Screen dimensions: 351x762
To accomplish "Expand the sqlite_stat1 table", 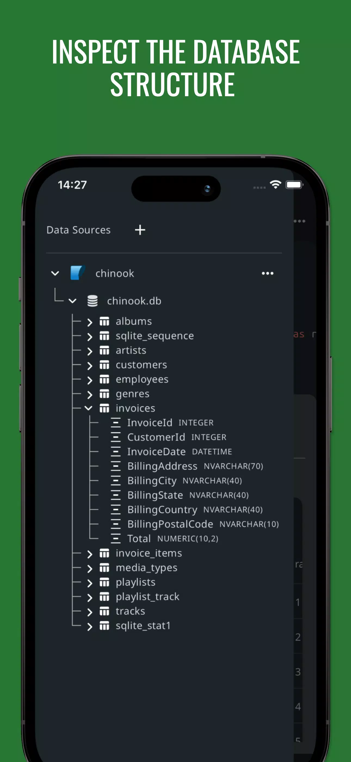I will [x=90, y=627].
